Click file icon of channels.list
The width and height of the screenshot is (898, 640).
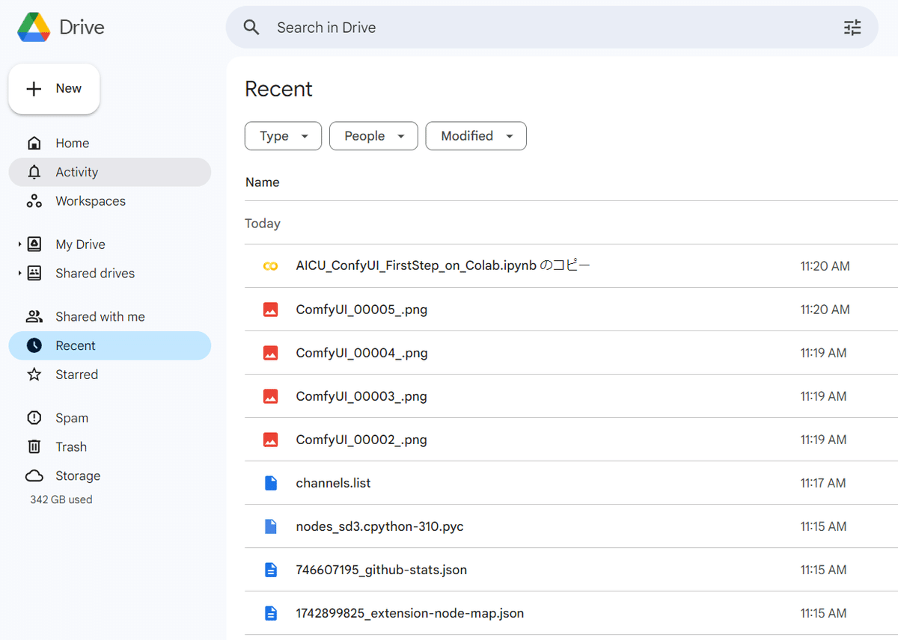[x=271, y=483]
